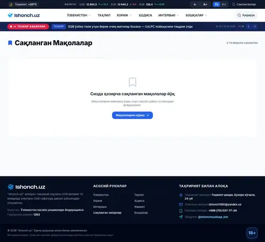Expand the ЎЗБЕКИСТОН dropdown chevron
Image resolution: width=265 pixels, height=242 pixels.
tap(89, 15)
